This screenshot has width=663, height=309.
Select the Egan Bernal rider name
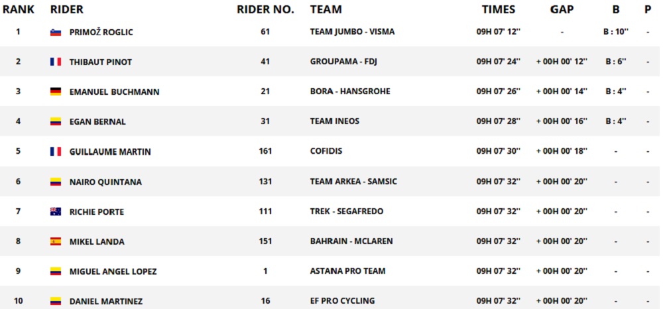97,121
